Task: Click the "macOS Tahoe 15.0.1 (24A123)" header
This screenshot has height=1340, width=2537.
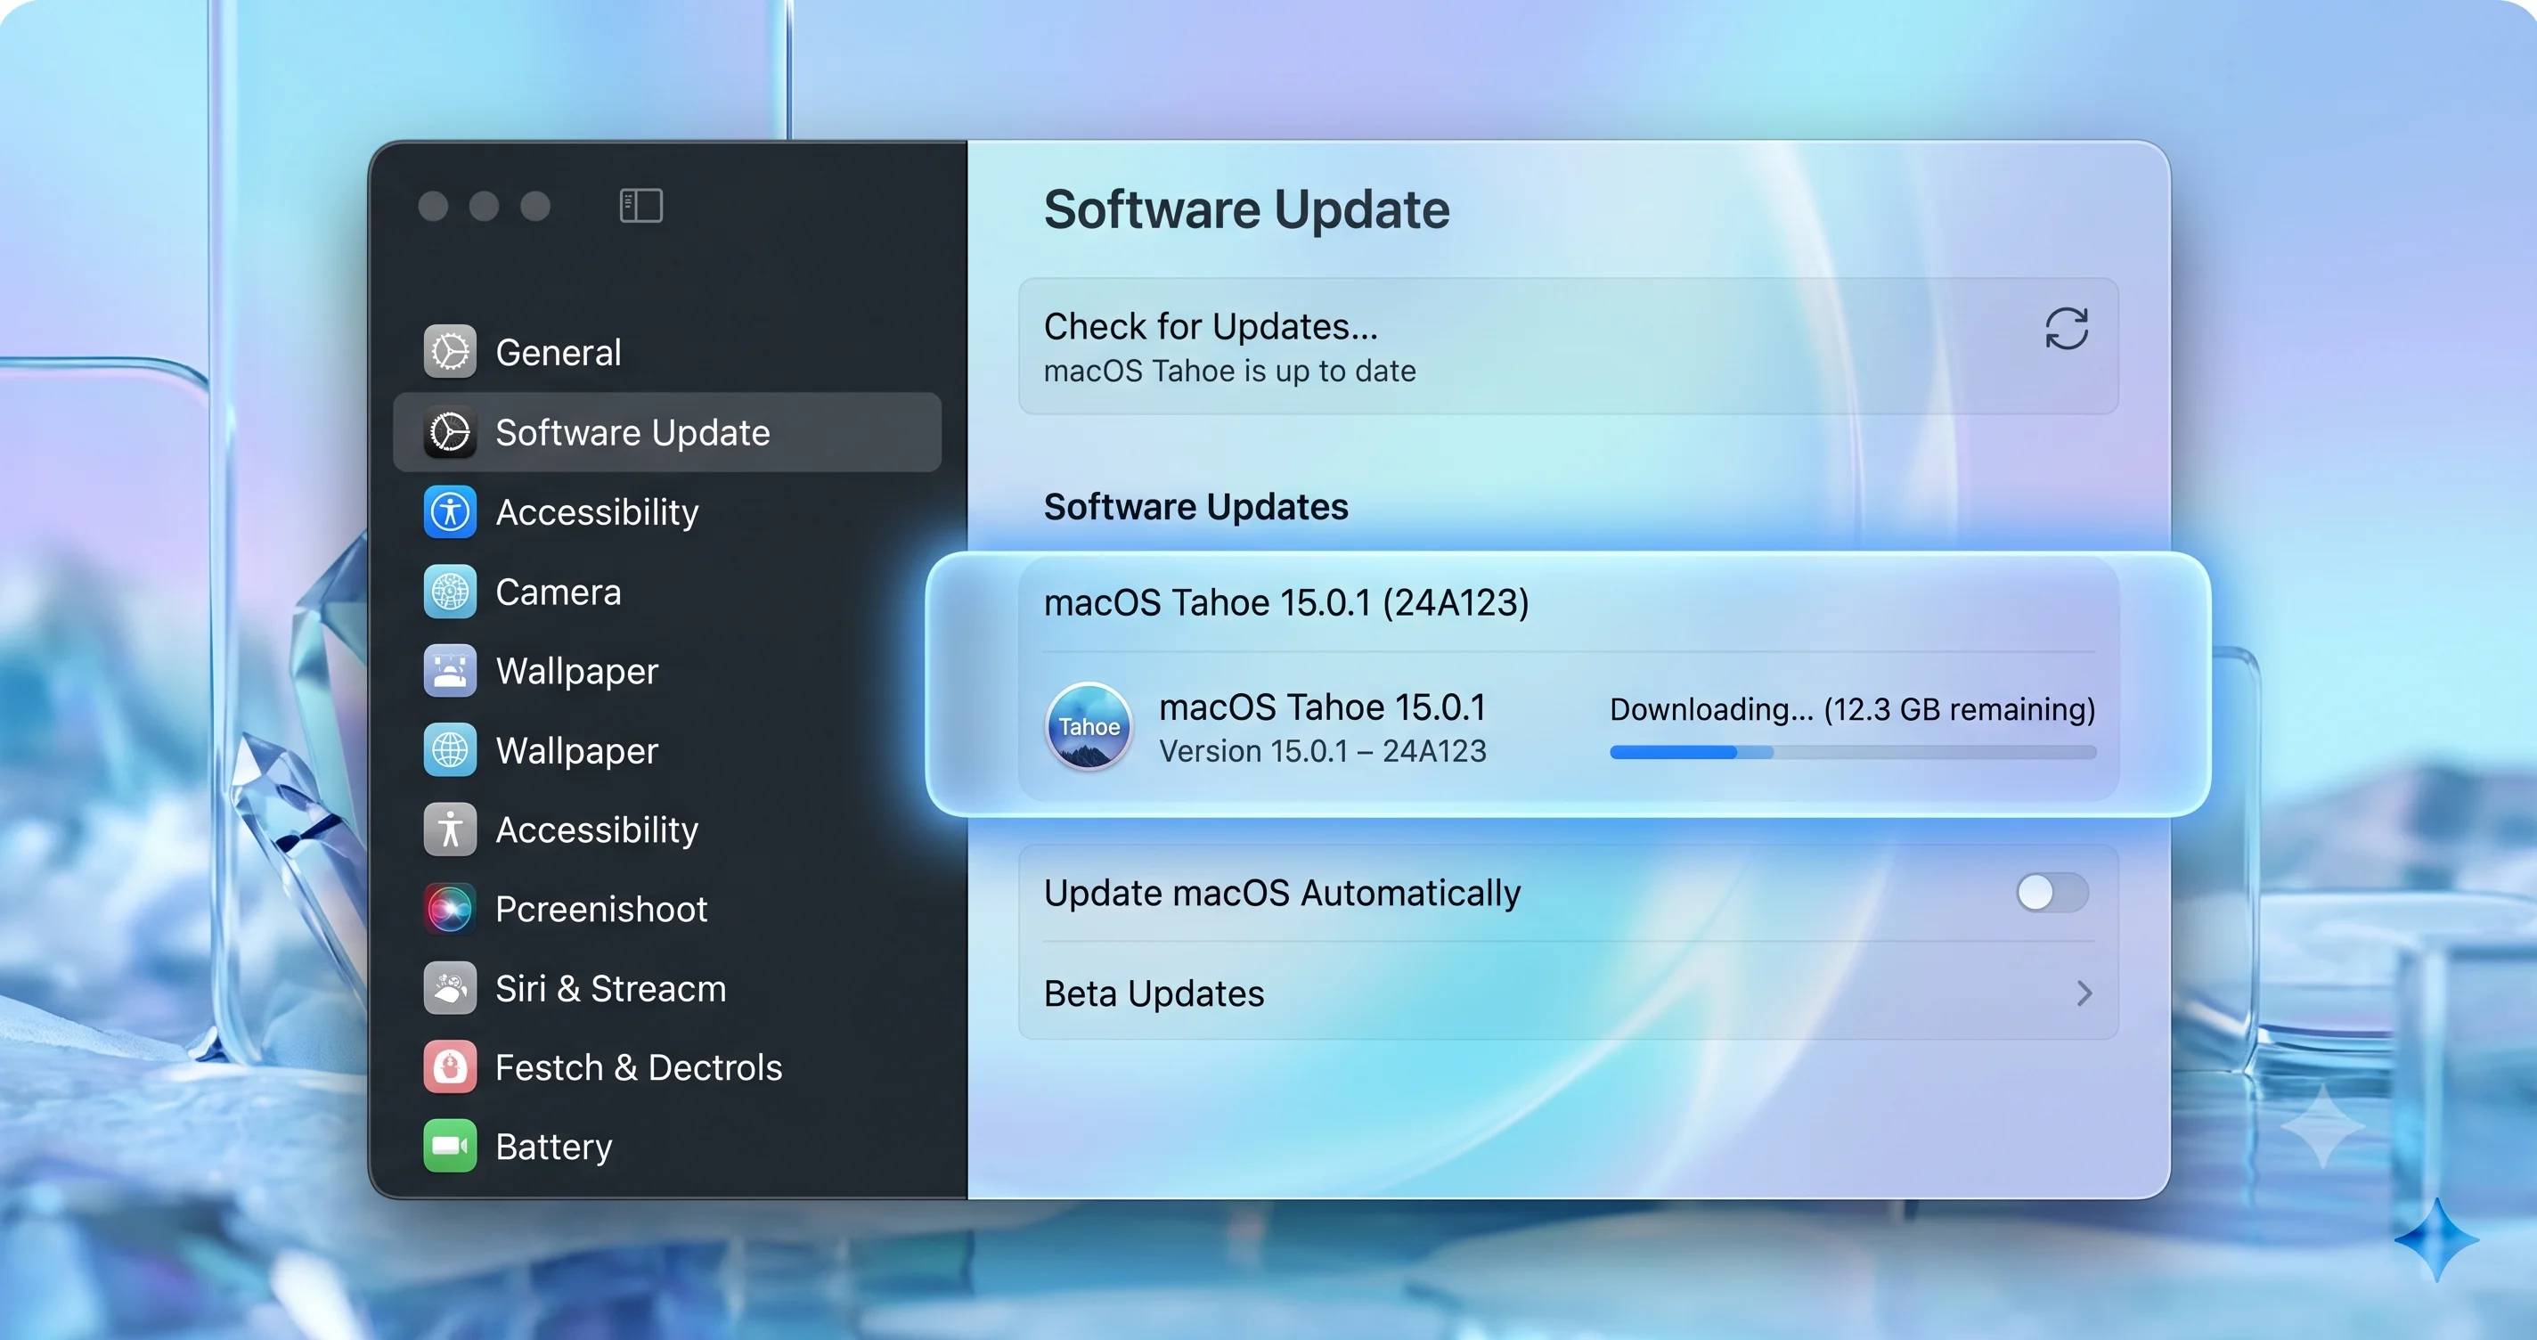Action: pyautogui.click(x=1286, y=602)
